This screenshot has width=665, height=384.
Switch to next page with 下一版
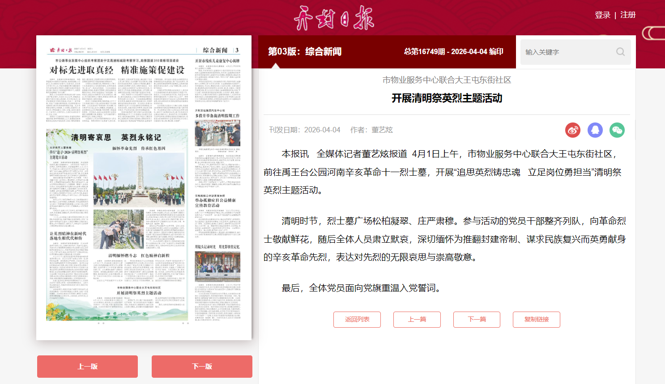coord(202,367)
